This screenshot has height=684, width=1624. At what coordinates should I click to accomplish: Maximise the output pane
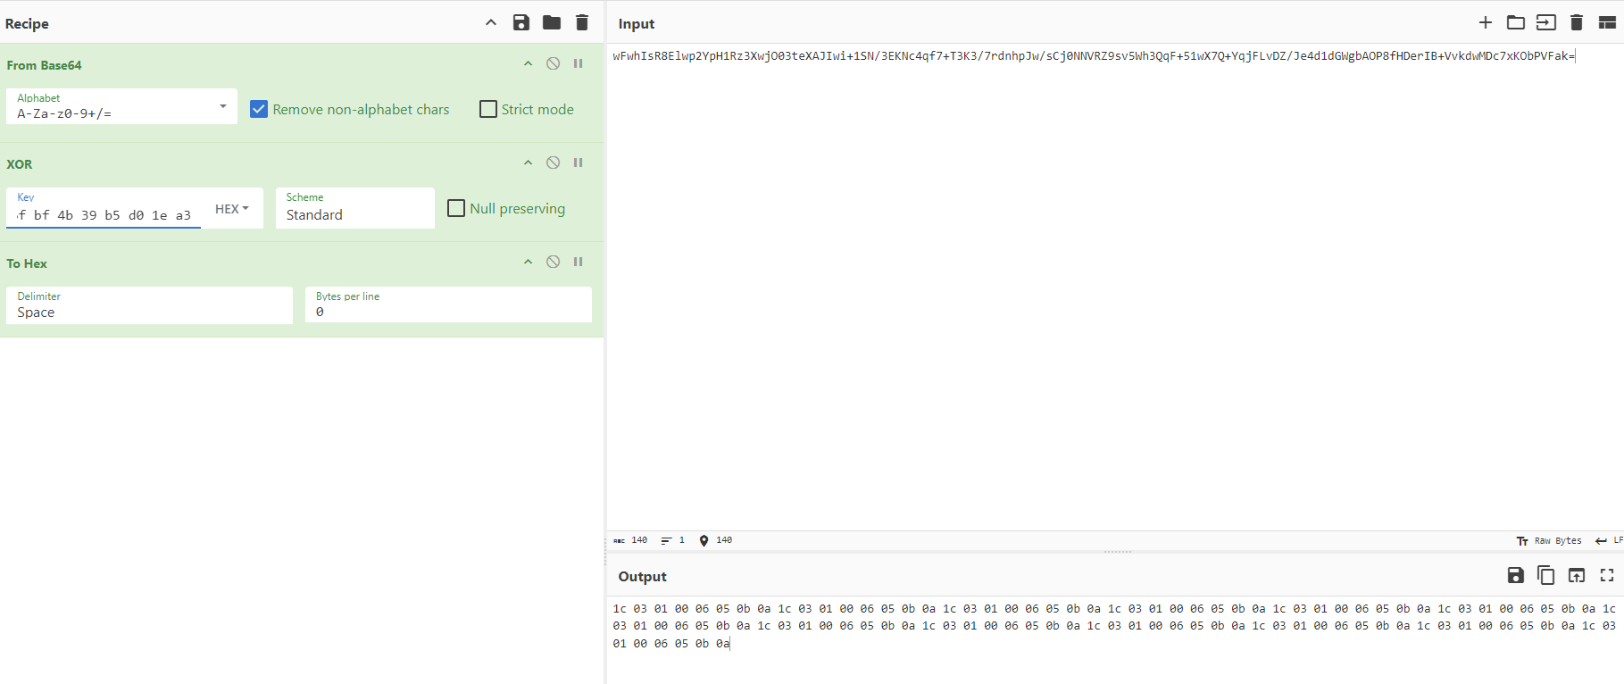pyautogui.click(x=1607, y=575)
